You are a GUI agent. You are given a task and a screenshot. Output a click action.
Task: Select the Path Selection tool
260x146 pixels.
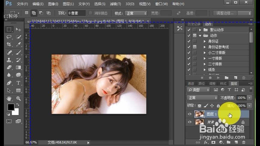9,90
